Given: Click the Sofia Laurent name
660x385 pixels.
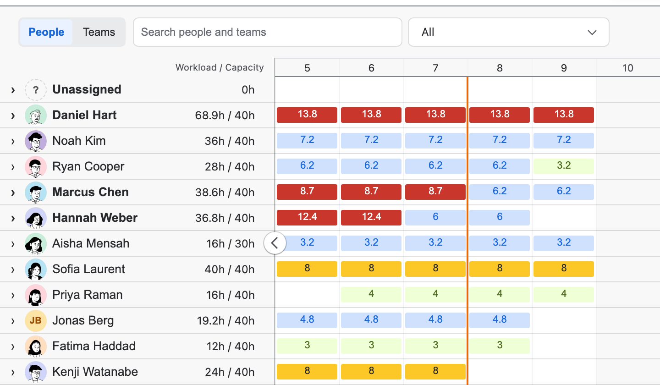Looking at the screenshot, I should [88, 269].
